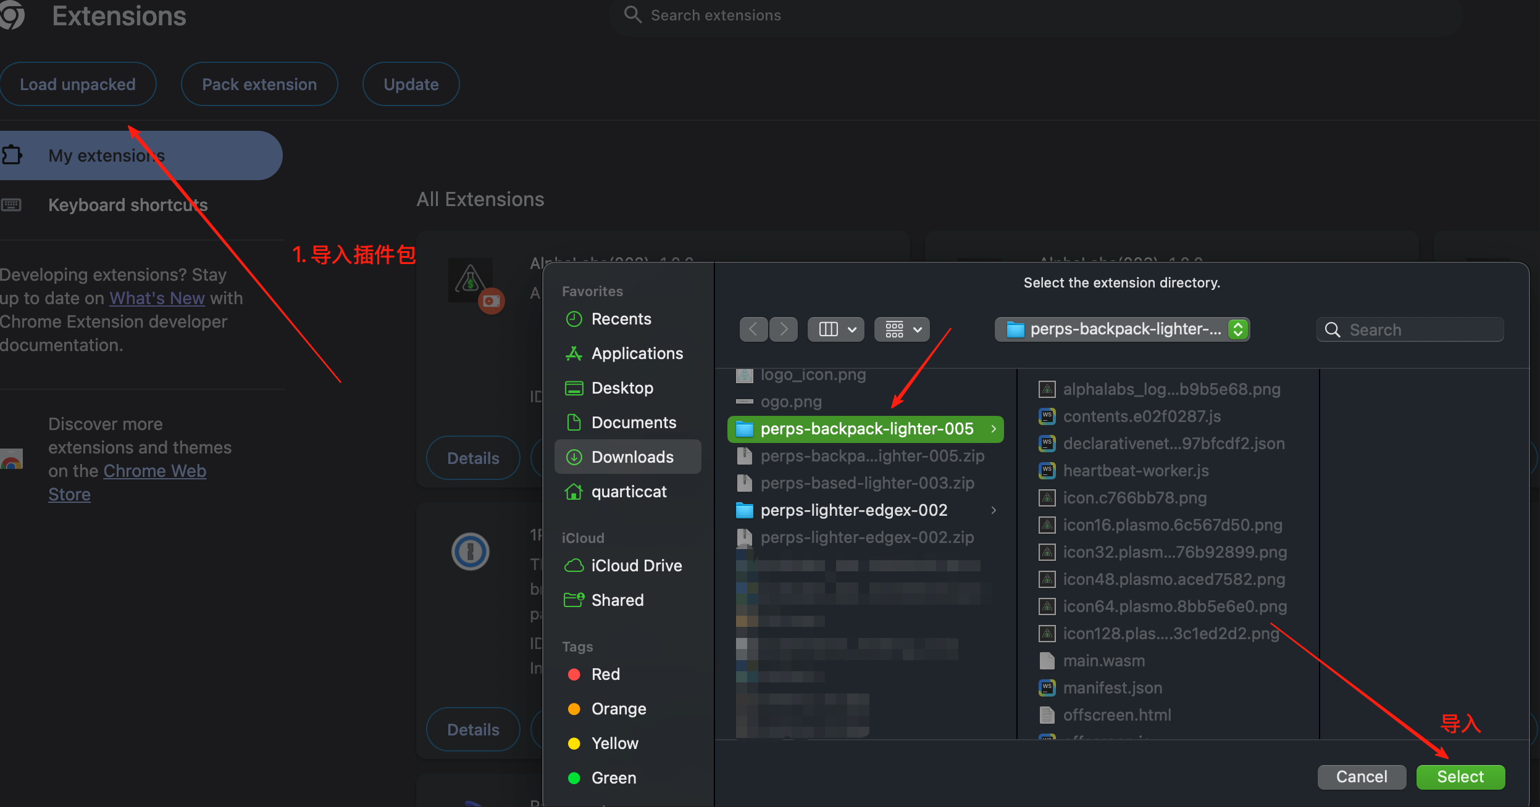
Task: Open Applications in Favorites sidebar
Action: point(637,354)
